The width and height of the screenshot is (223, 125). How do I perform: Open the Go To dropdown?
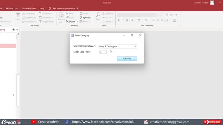[108, 18]
